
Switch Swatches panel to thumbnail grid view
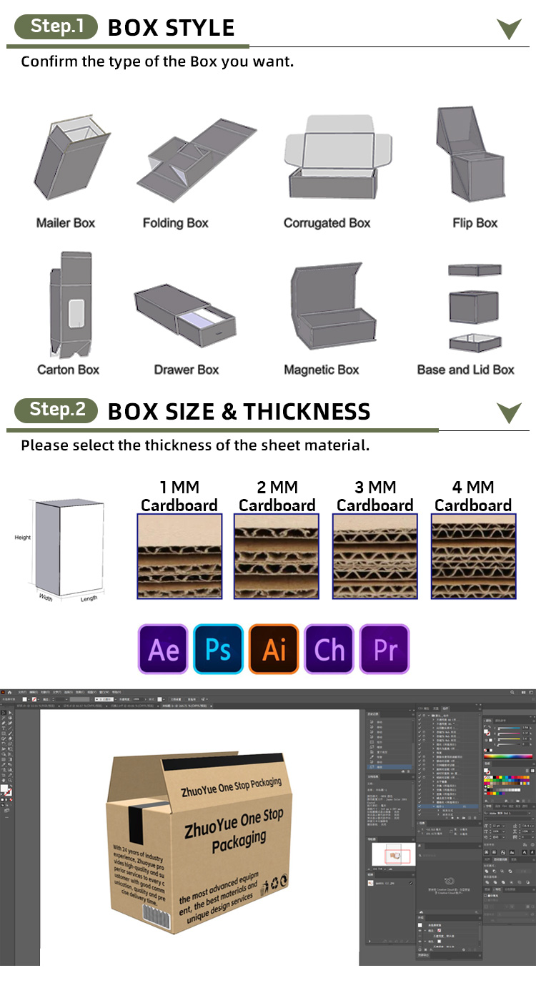coord(532,771)
